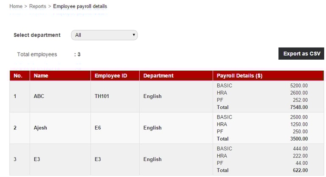Click the total 3500.00 amount
The image size is (326, 177).
(x=299, y=138)
